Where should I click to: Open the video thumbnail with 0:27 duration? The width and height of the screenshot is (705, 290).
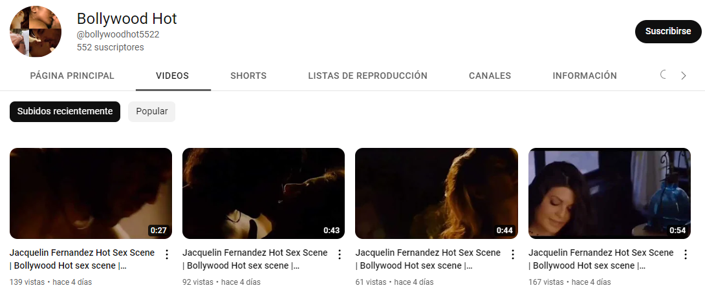(91, 194)
